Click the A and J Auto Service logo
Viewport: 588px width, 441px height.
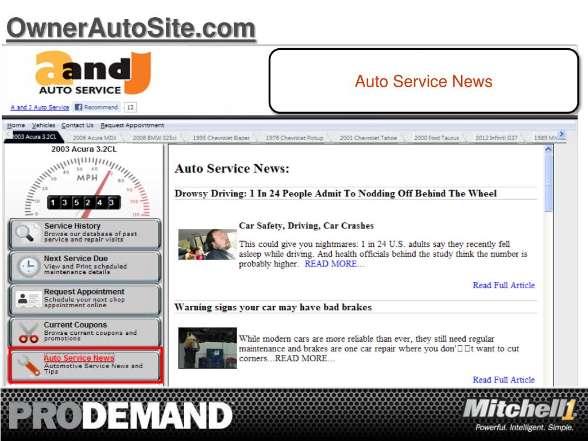coord(93,73)
